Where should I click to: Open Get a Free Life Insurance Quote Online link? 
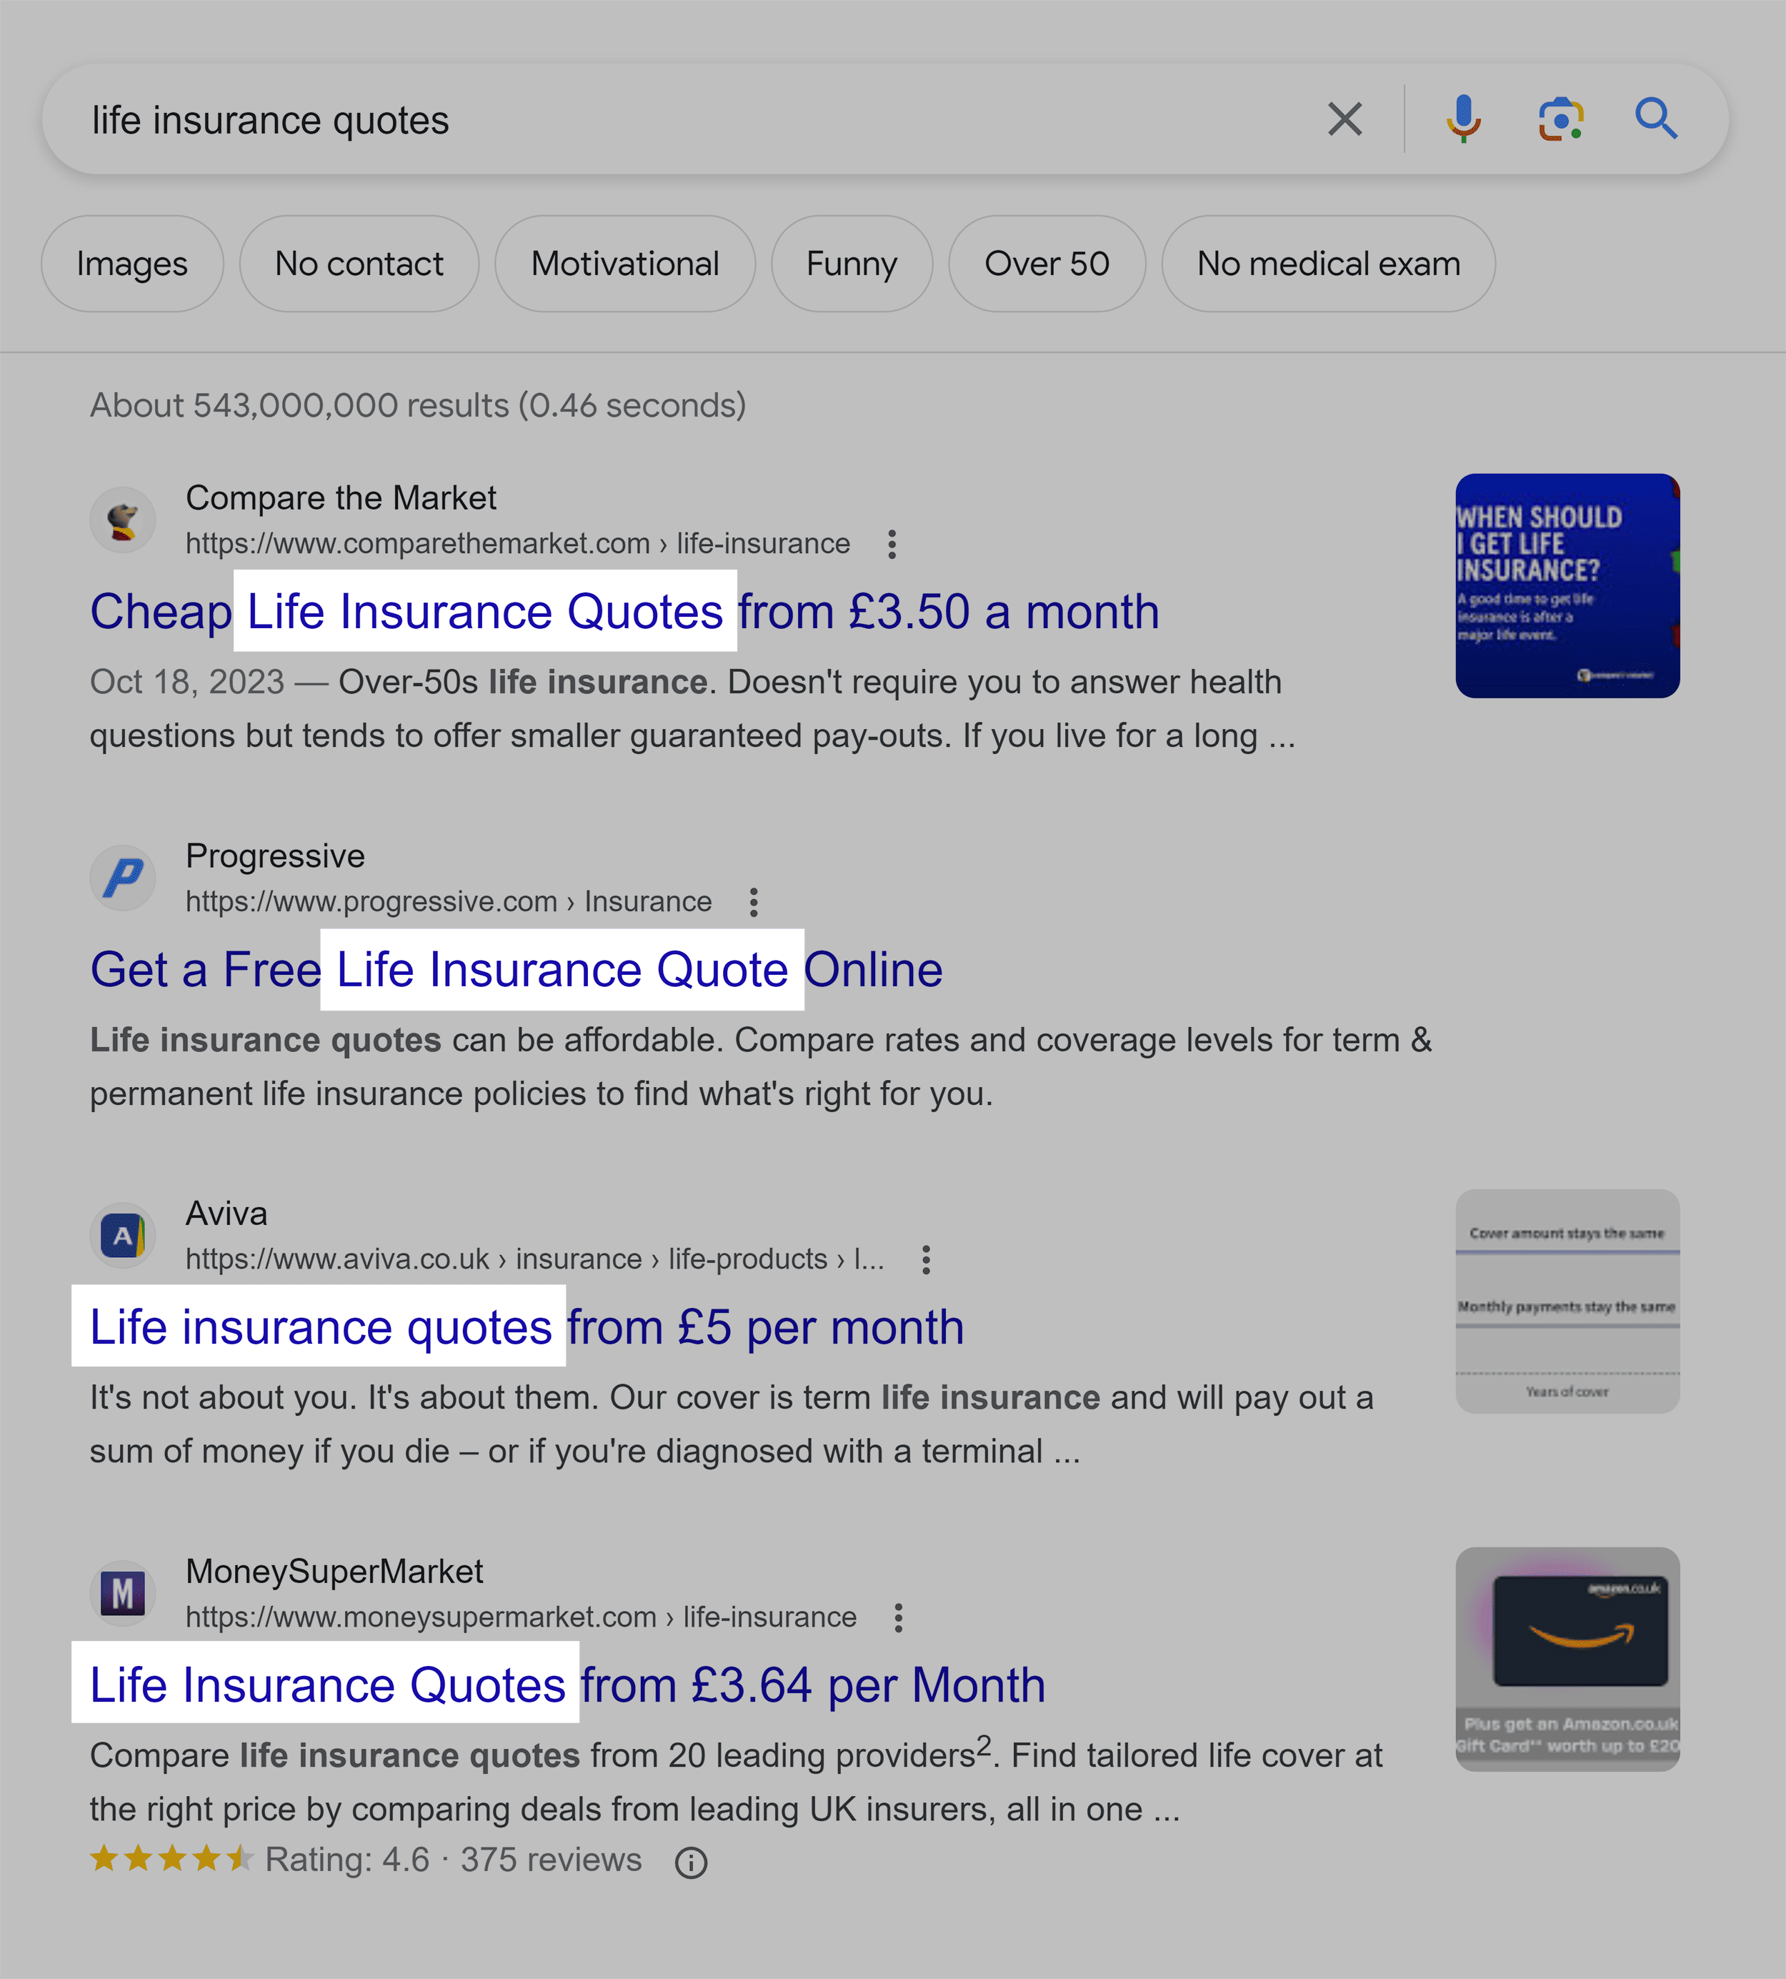click(x=517, y=970)
